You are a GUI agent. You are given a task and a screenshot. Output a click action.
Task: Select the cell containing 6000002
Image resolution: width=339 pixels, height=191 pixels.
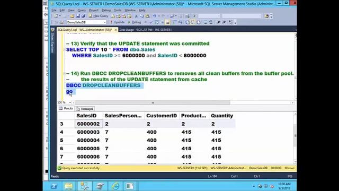click(88, 124)
